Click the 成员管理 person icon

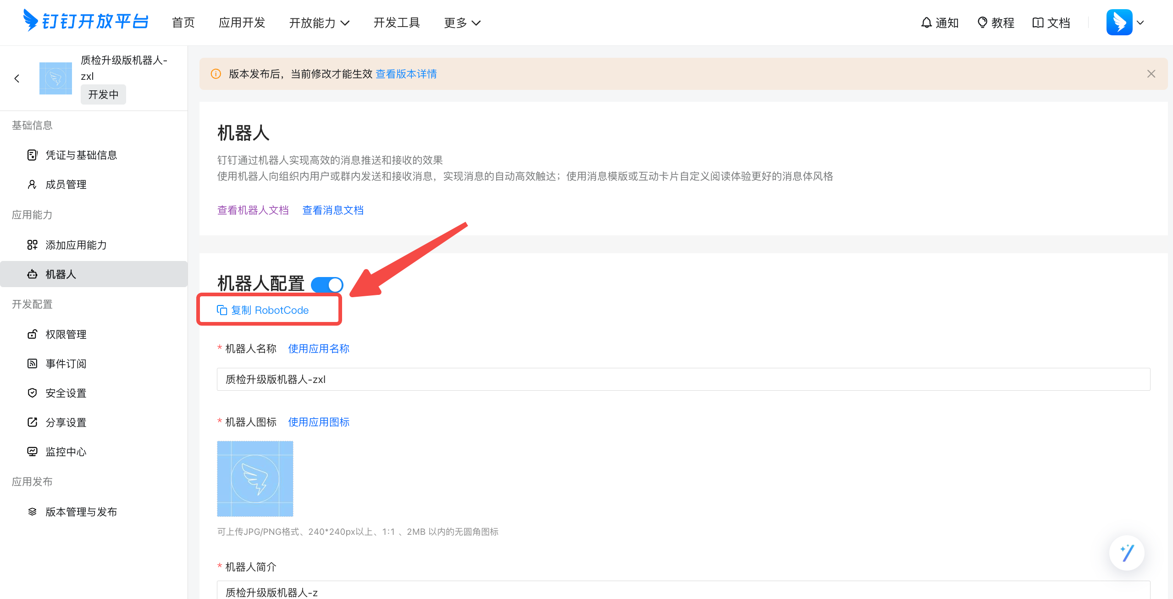[x=32, y=184]
